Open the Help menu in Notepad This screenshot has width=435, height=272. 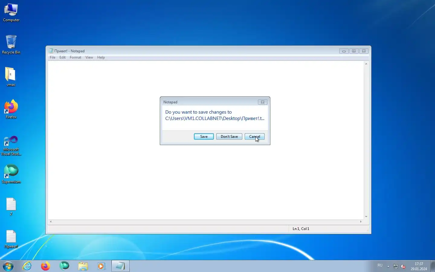pyautogui.click(x=101, y=57)
